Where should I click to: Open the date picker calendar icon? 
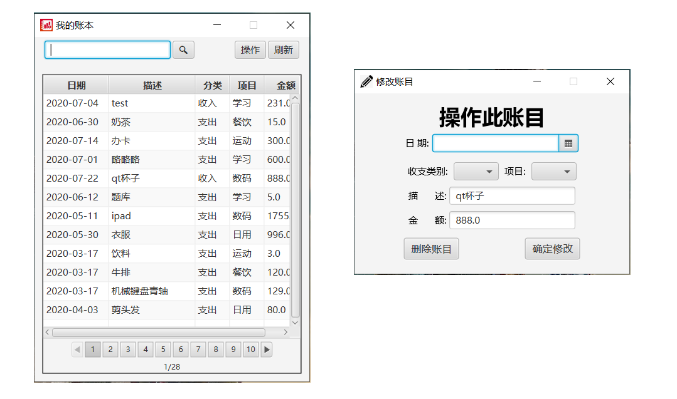coord(568,143)
